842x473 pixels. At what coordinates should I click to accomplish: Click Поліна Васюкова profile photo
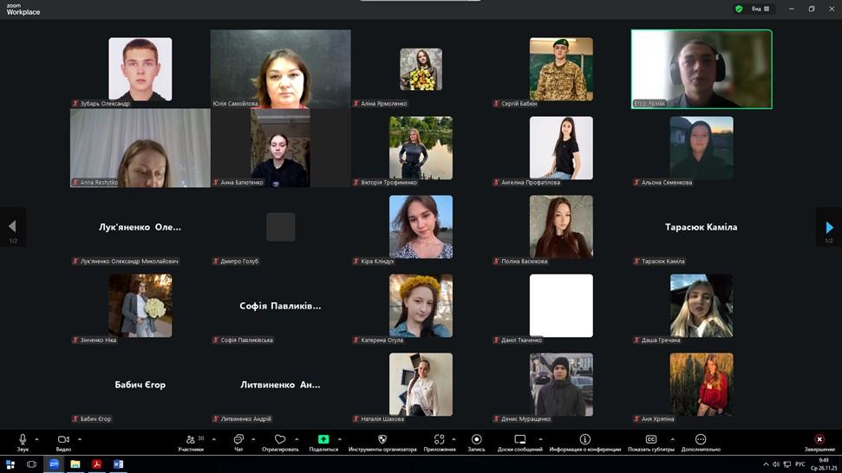pos(561,227)
